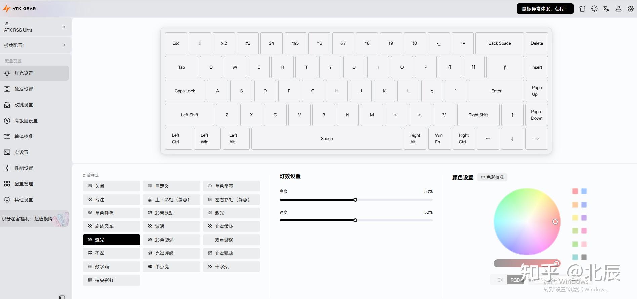Select 左右彩虹（静态） lighting mode
Screen dimensions: 637x299
tap(231, 200)
